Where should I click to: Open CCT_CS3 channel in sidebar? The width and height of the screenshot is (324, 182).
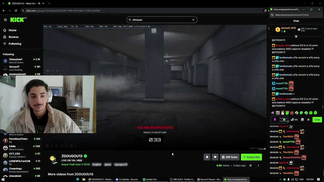21,155
